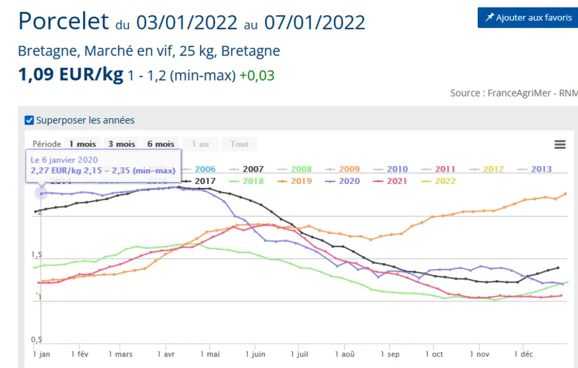
Task: Select the 3 mois period
Action: pos(121,144)
